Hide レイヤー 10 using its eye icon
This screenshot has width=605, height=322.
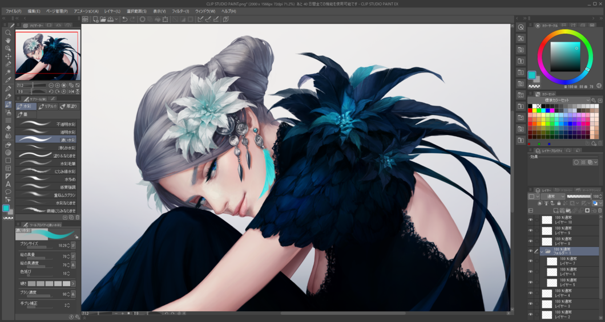coord(531,220)
